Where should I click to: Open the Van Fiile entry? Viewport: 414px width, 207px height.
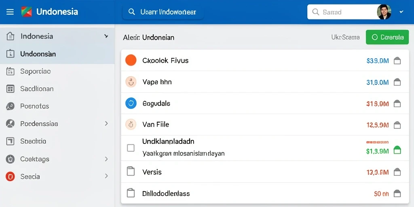coord(156,124)
